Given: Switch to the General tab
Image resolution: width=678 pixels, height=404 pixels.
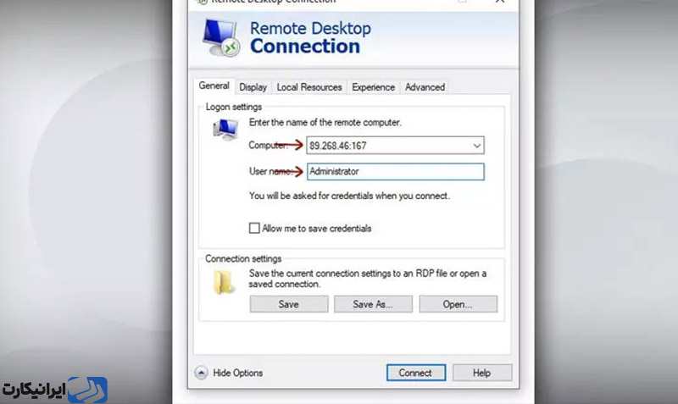Looking at the screenshot, I should tap(214, 86).
